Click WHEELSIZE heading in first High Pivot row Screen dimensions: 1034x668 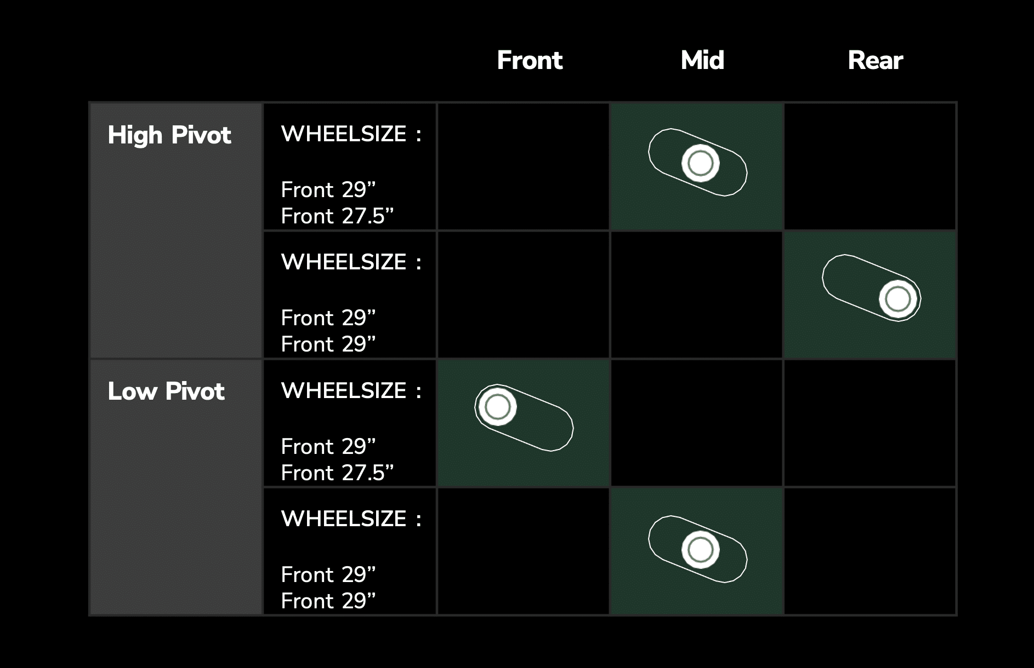351,134
